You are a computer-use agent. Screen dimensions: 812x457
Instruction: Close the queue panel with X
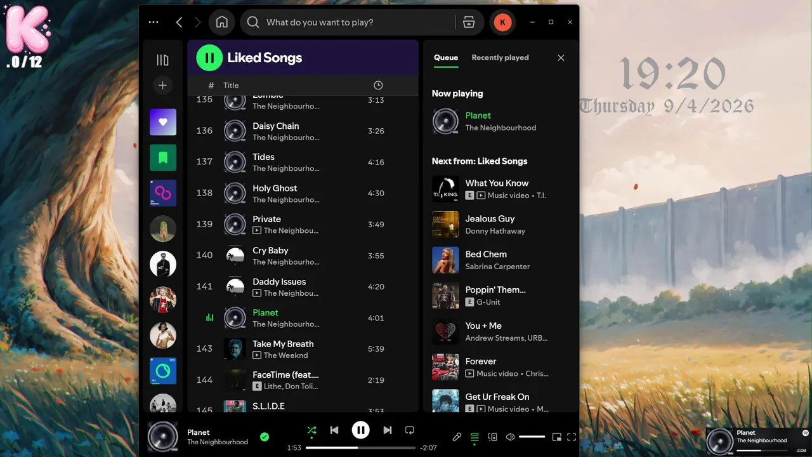click(561, 58)
